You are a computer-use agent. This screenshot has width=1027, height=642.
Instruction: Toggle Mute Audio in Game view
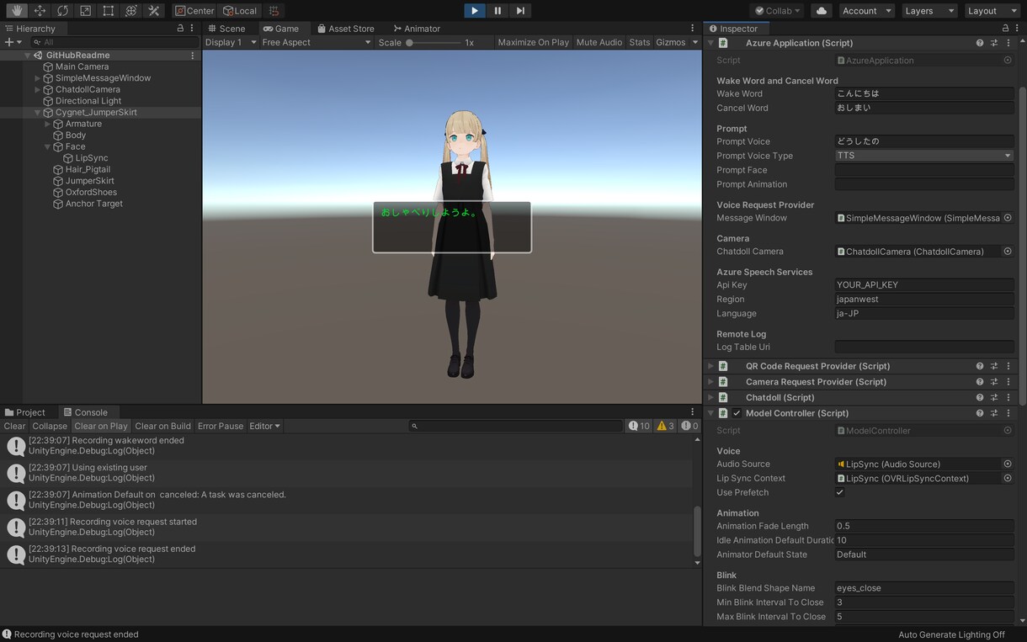click(599, 42)
